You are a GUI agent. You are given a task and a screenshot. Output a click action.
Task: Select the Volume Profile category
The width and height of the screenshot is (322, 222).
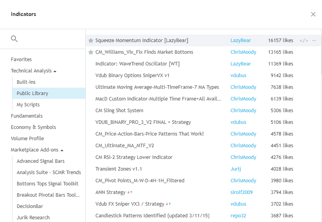[x=27, y=139]
